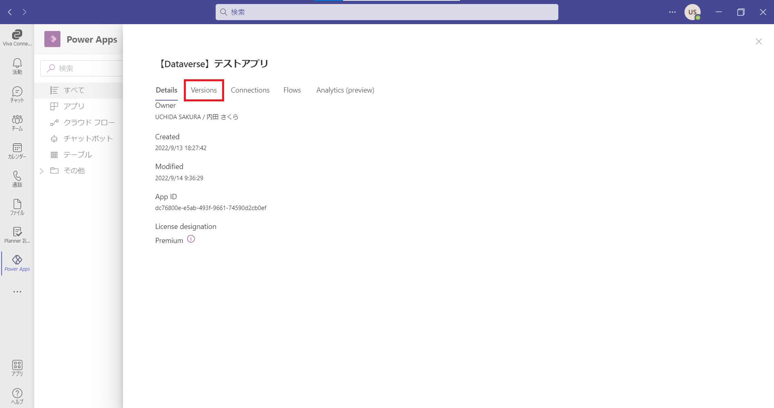Click the top Teams search bar
This screenshot has height=408, width=774.
387,12
